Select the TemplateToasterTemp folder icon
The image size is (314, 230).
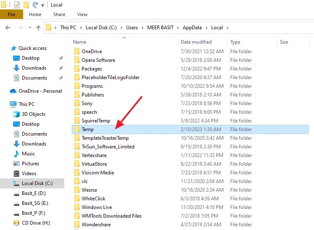pos(77,138)
